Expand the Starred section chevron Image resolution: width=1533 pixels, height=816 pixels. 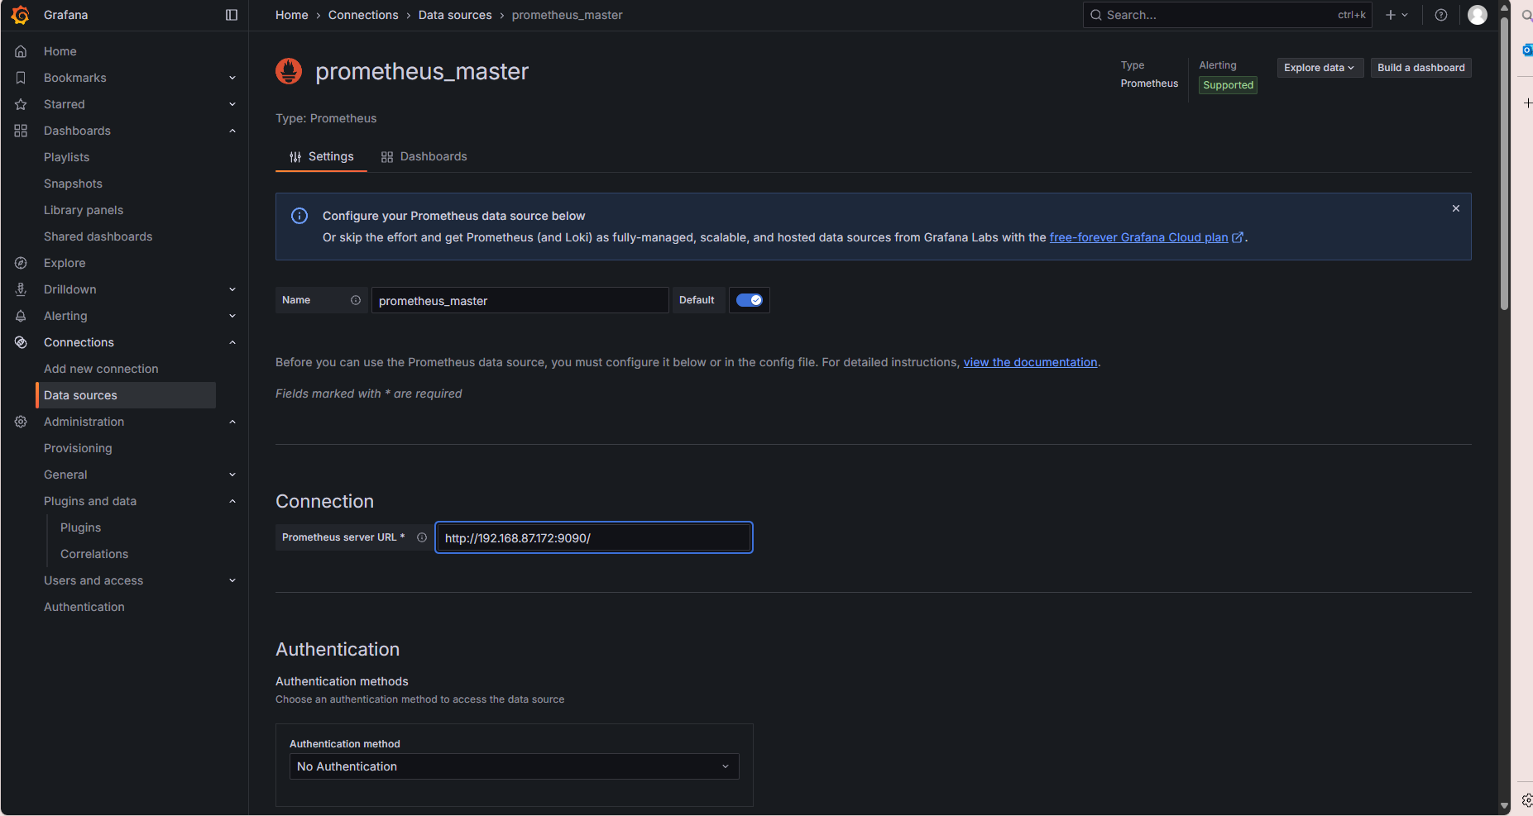click(x=232, y=104)
